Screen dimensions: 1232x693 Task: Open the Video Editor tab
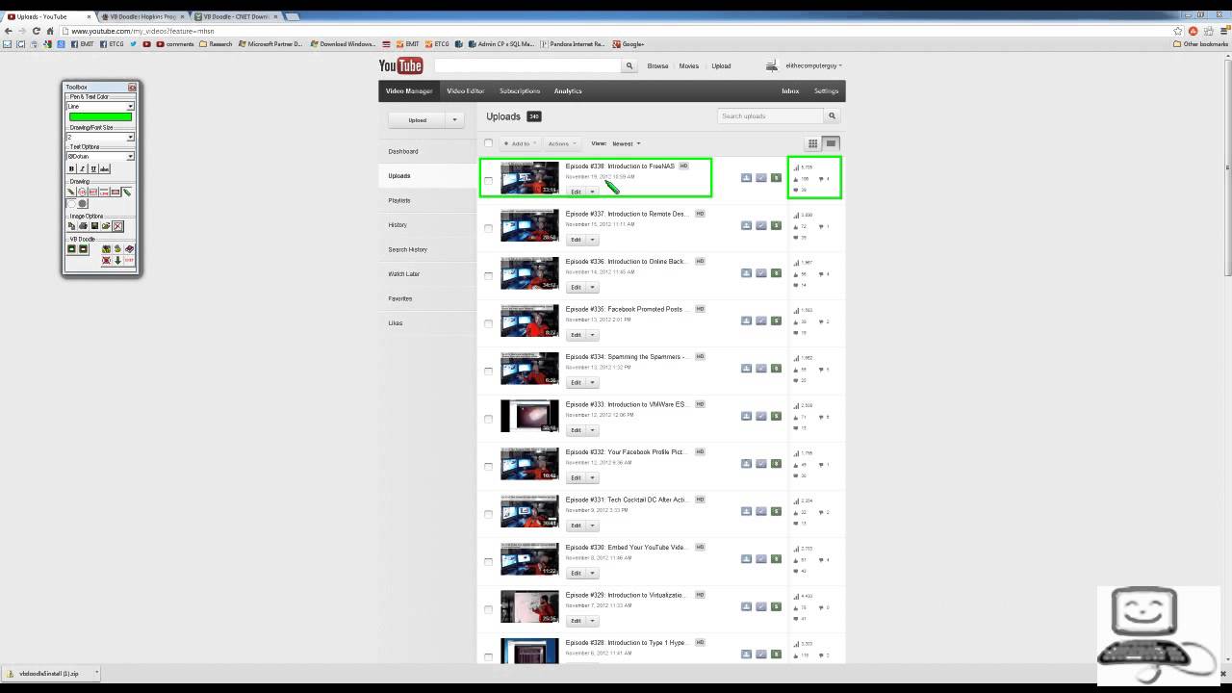pyautogui.click(x=466, y=90)
